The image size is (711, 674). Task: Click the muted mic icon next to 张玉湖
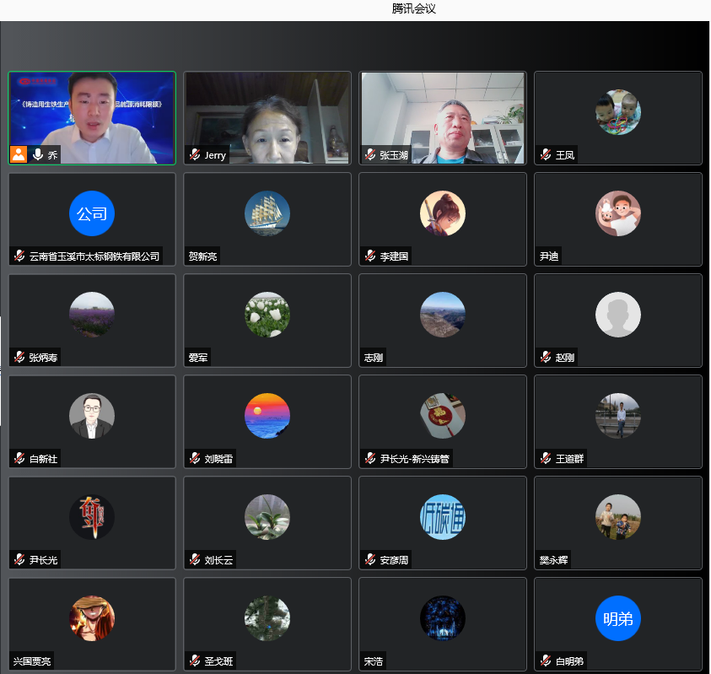pos(370,155)
